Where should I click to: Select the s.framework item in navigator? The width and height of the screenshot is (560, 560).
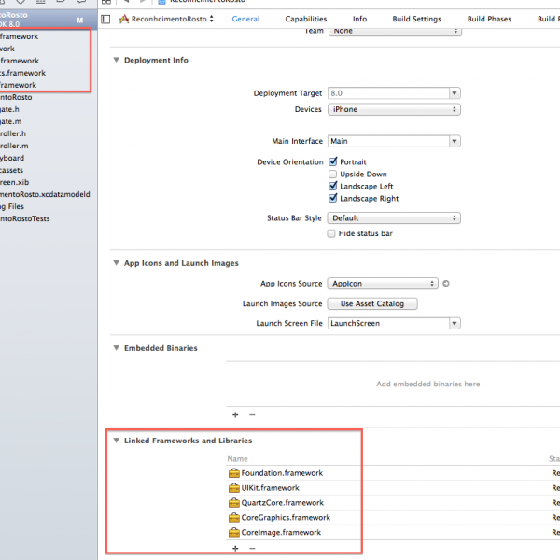point(22,73)
